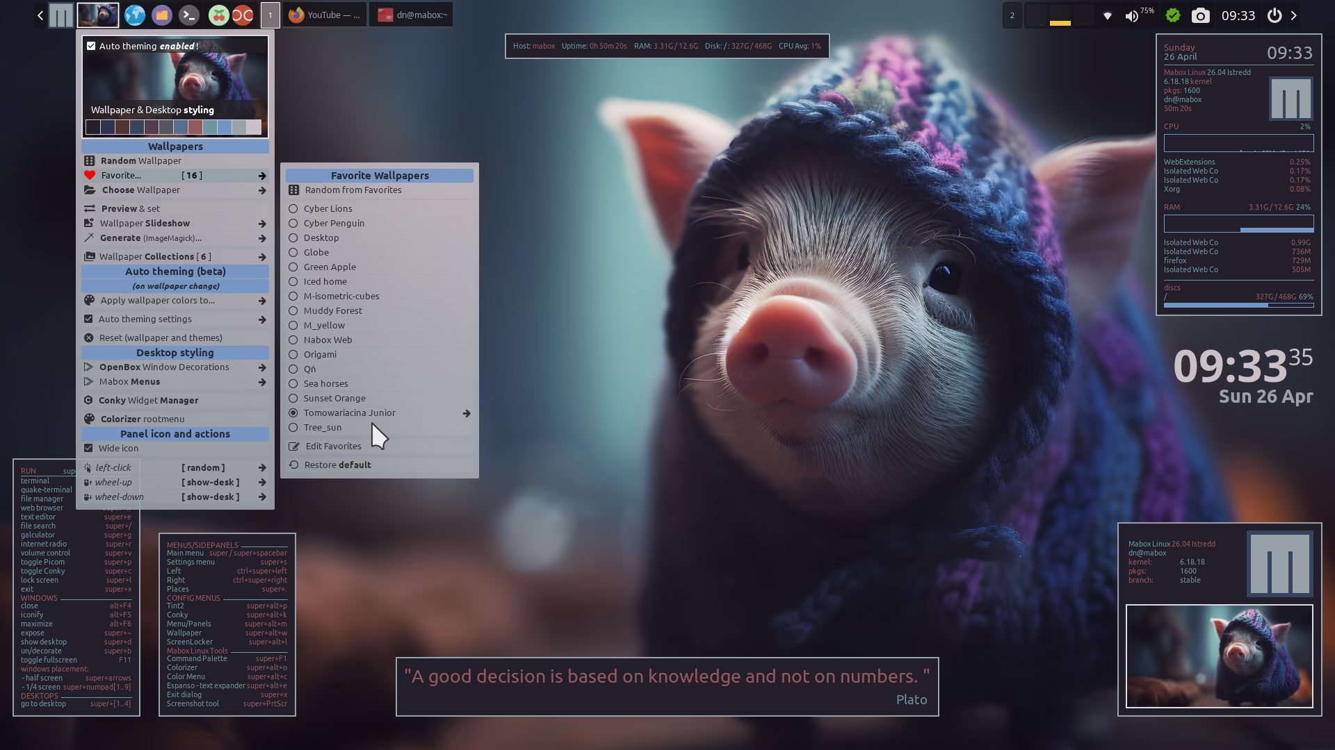
Task: Open the screenshot camera icon
Action: pos(1200,15)
